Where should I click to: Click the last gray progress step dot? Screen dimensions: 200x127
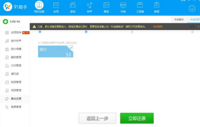coord(193,32)
